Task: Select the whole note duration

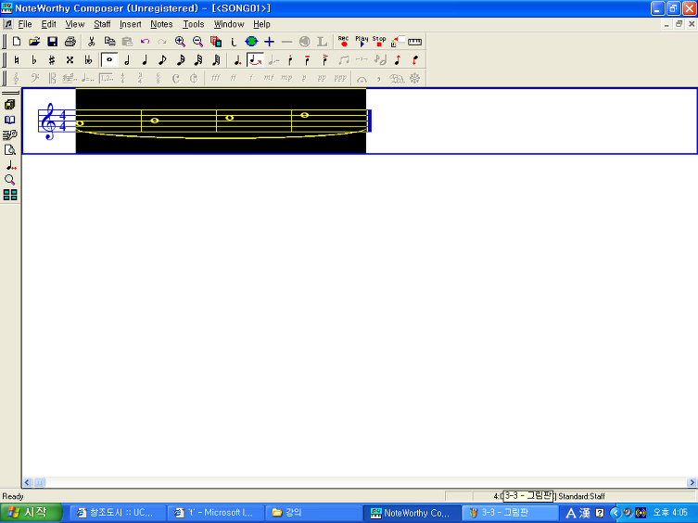Action: click(109, 59)
